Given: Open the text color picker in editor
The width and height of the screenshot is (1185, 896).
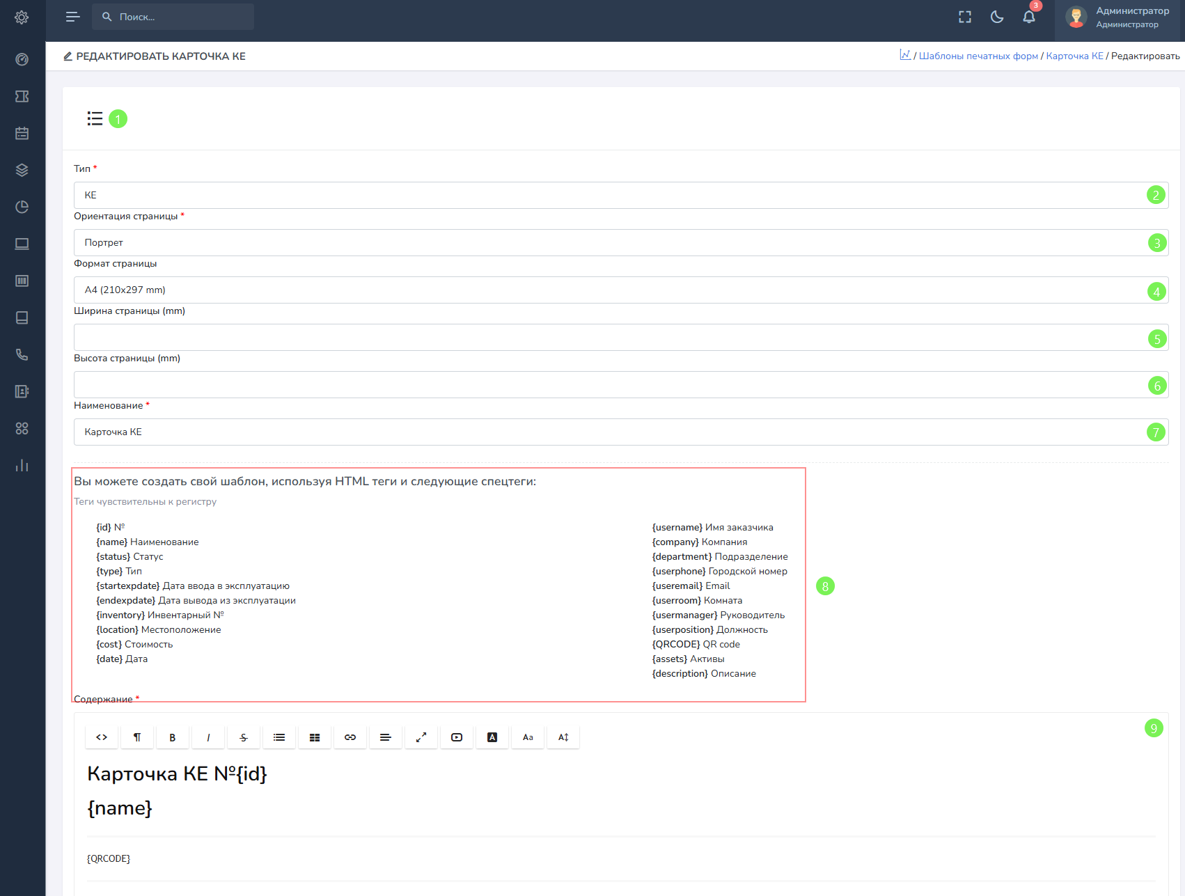Looking at the screenshot, I should (492, 737).
